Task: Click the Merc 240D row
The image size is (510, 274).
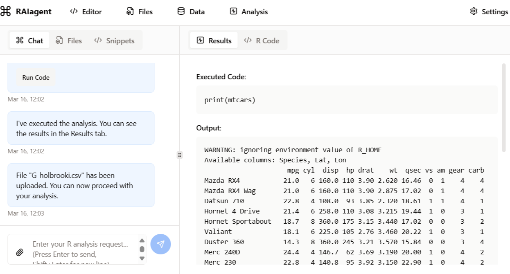Action: (344, 252)
